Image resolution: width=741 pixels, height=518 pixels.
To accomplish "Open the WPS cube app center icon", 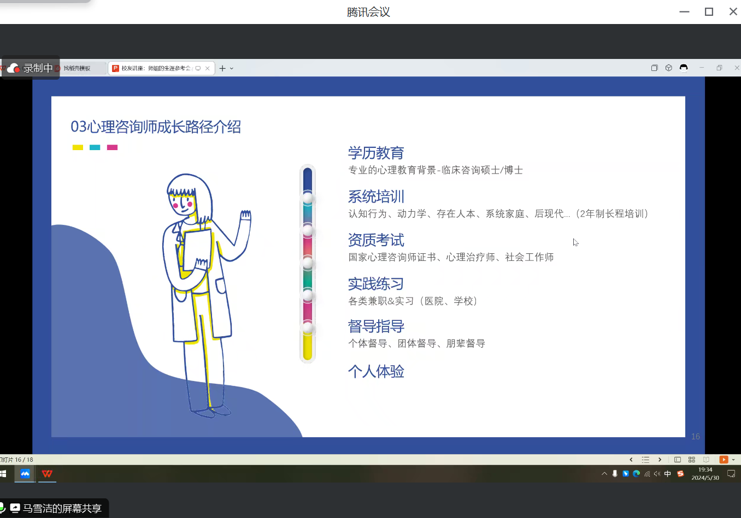I will (668, 68).
